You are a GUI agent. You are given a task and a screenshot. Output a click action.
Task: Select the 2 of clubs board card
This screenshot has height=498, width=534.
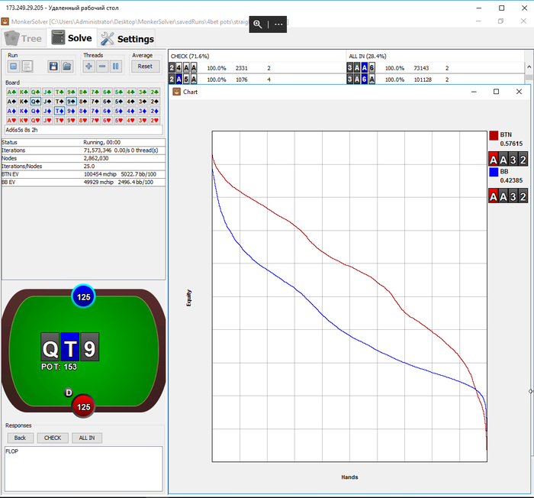(155, 92)
